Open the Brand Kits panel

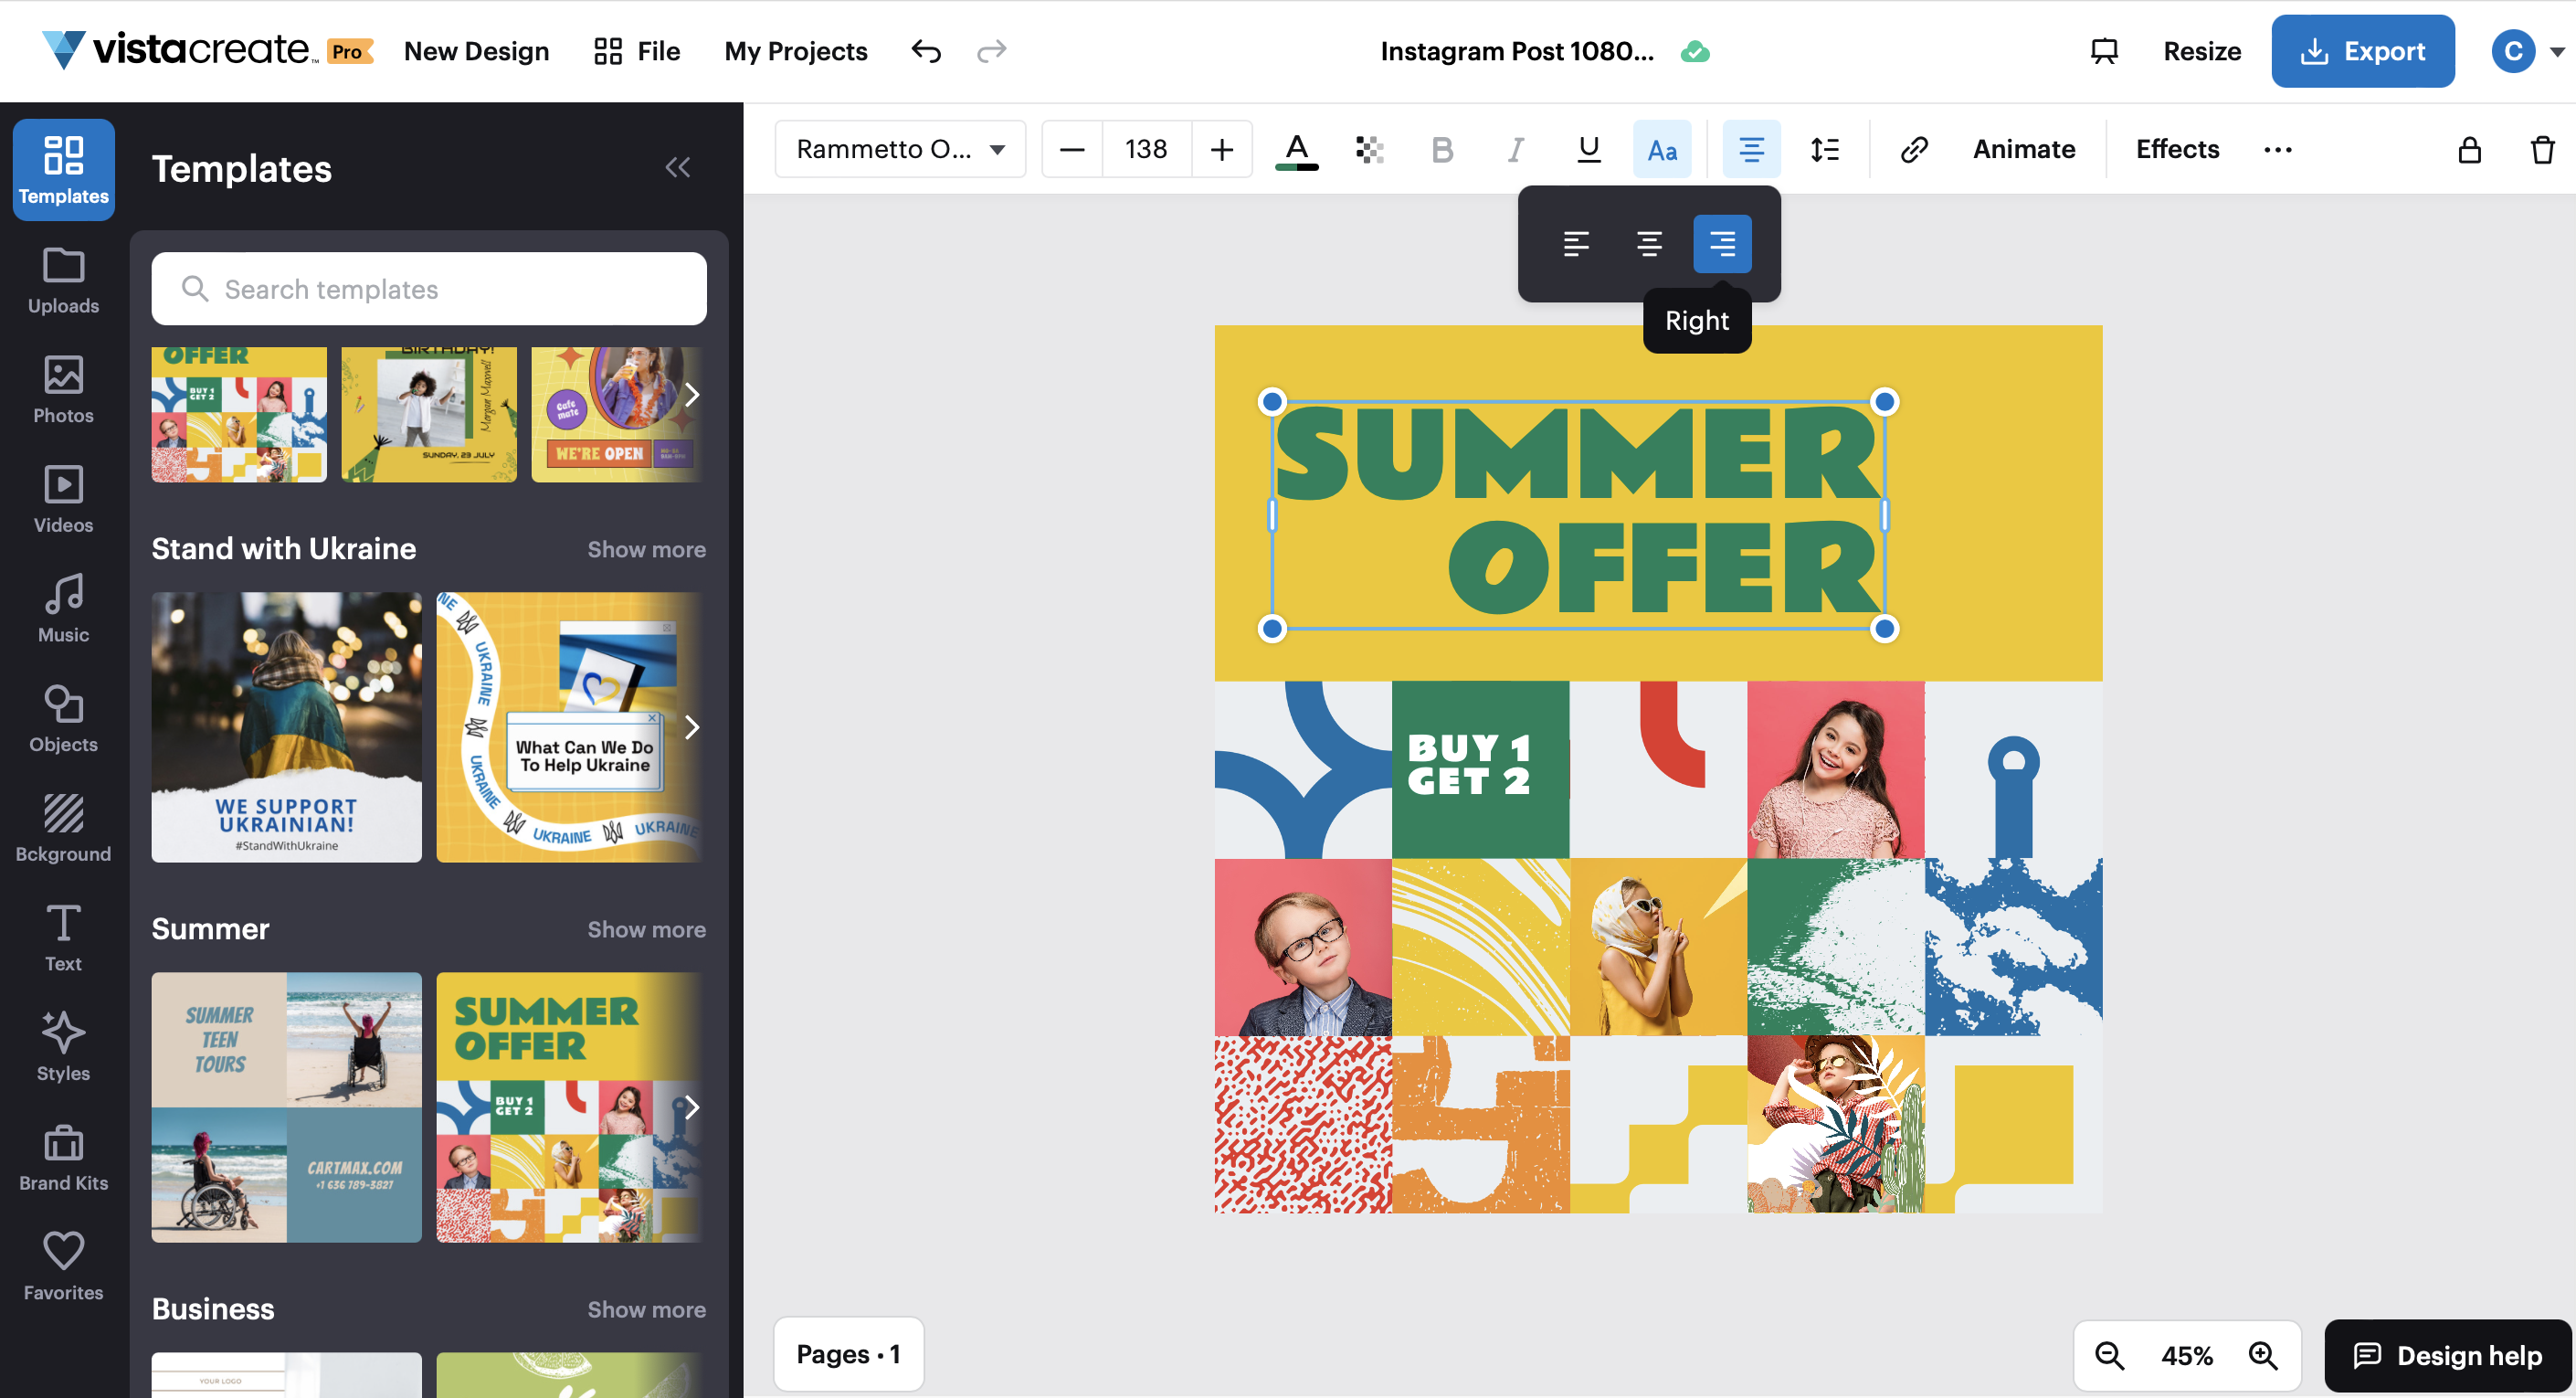coord(63,1157)
